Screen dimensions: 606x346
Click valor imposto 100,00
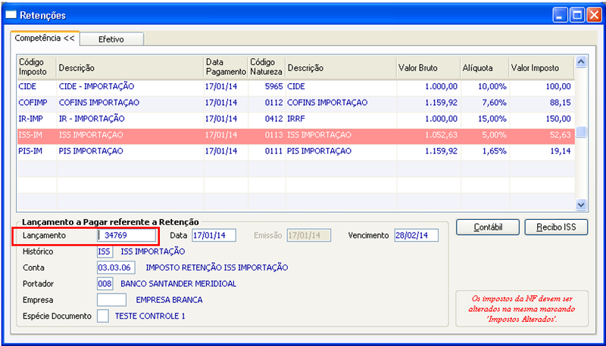[558, 86]
